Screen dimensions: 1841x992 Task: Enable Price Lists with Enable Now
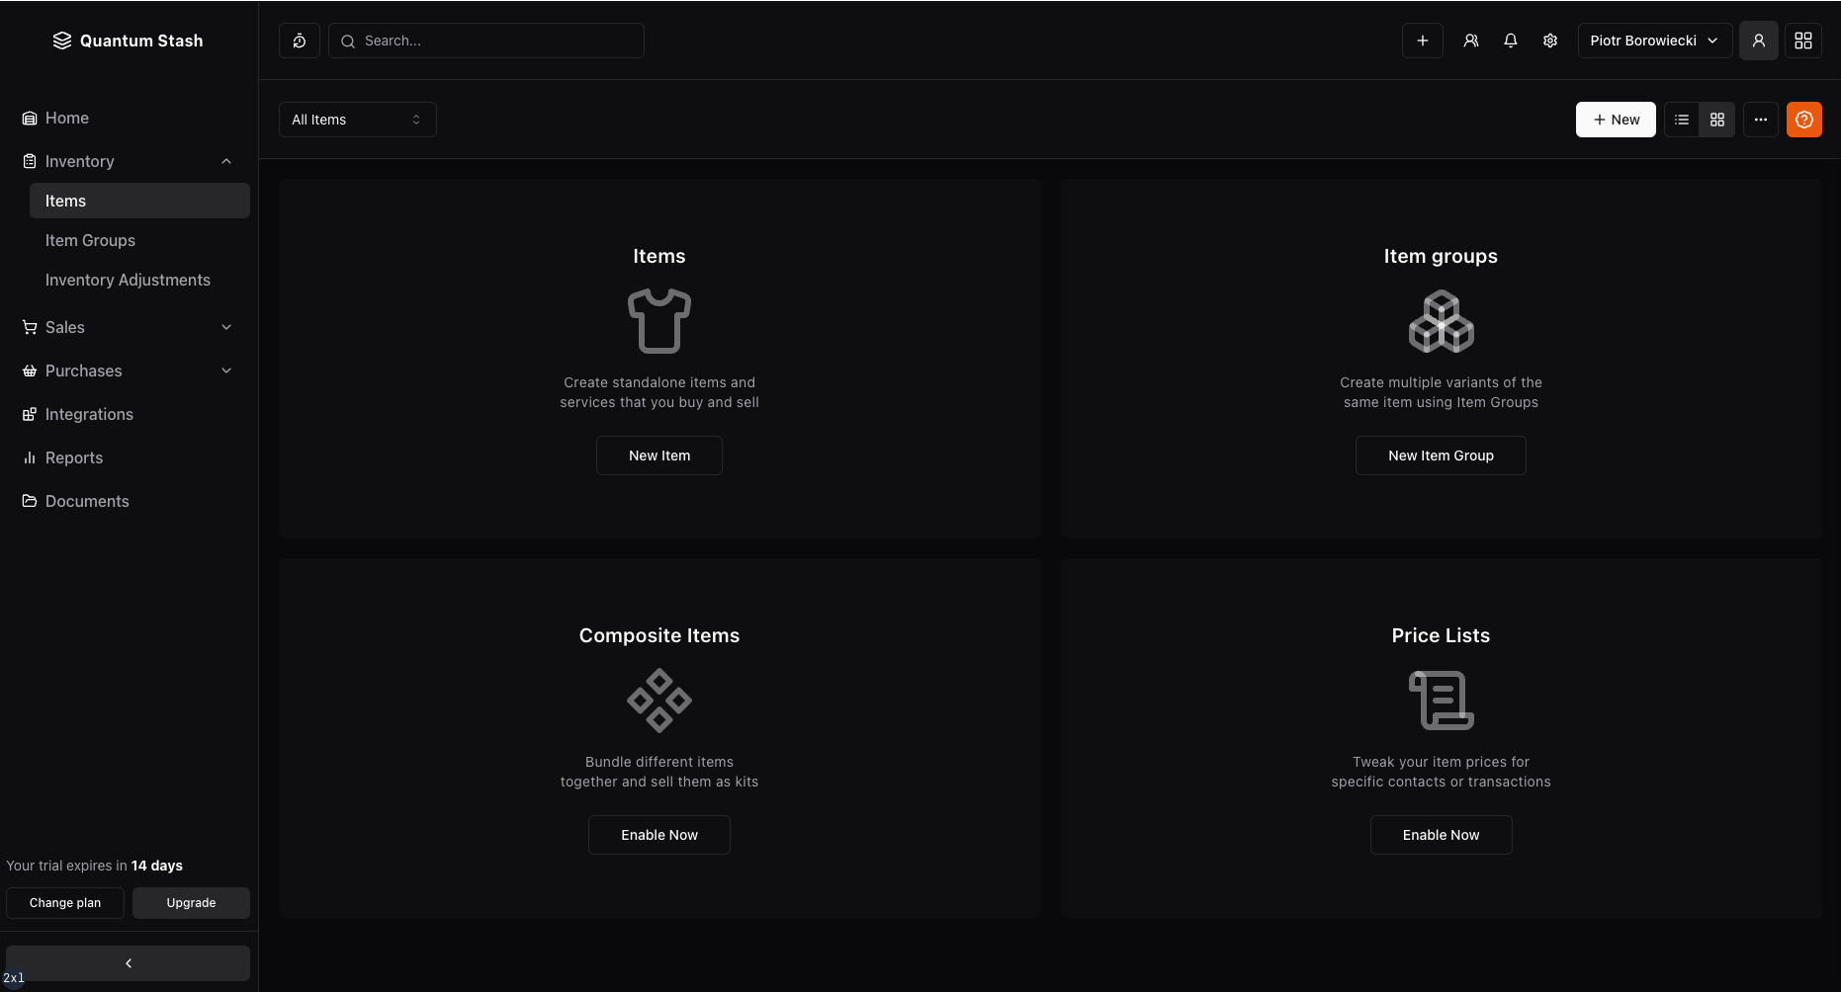point(1441,835)
